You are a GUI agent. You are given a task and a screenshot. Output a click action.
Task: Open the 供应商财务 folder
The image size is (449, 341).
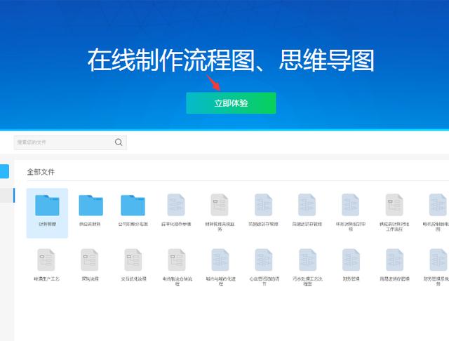click(90, 206)
